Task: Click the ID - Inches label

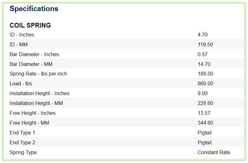Action: [x=22, y=35]
